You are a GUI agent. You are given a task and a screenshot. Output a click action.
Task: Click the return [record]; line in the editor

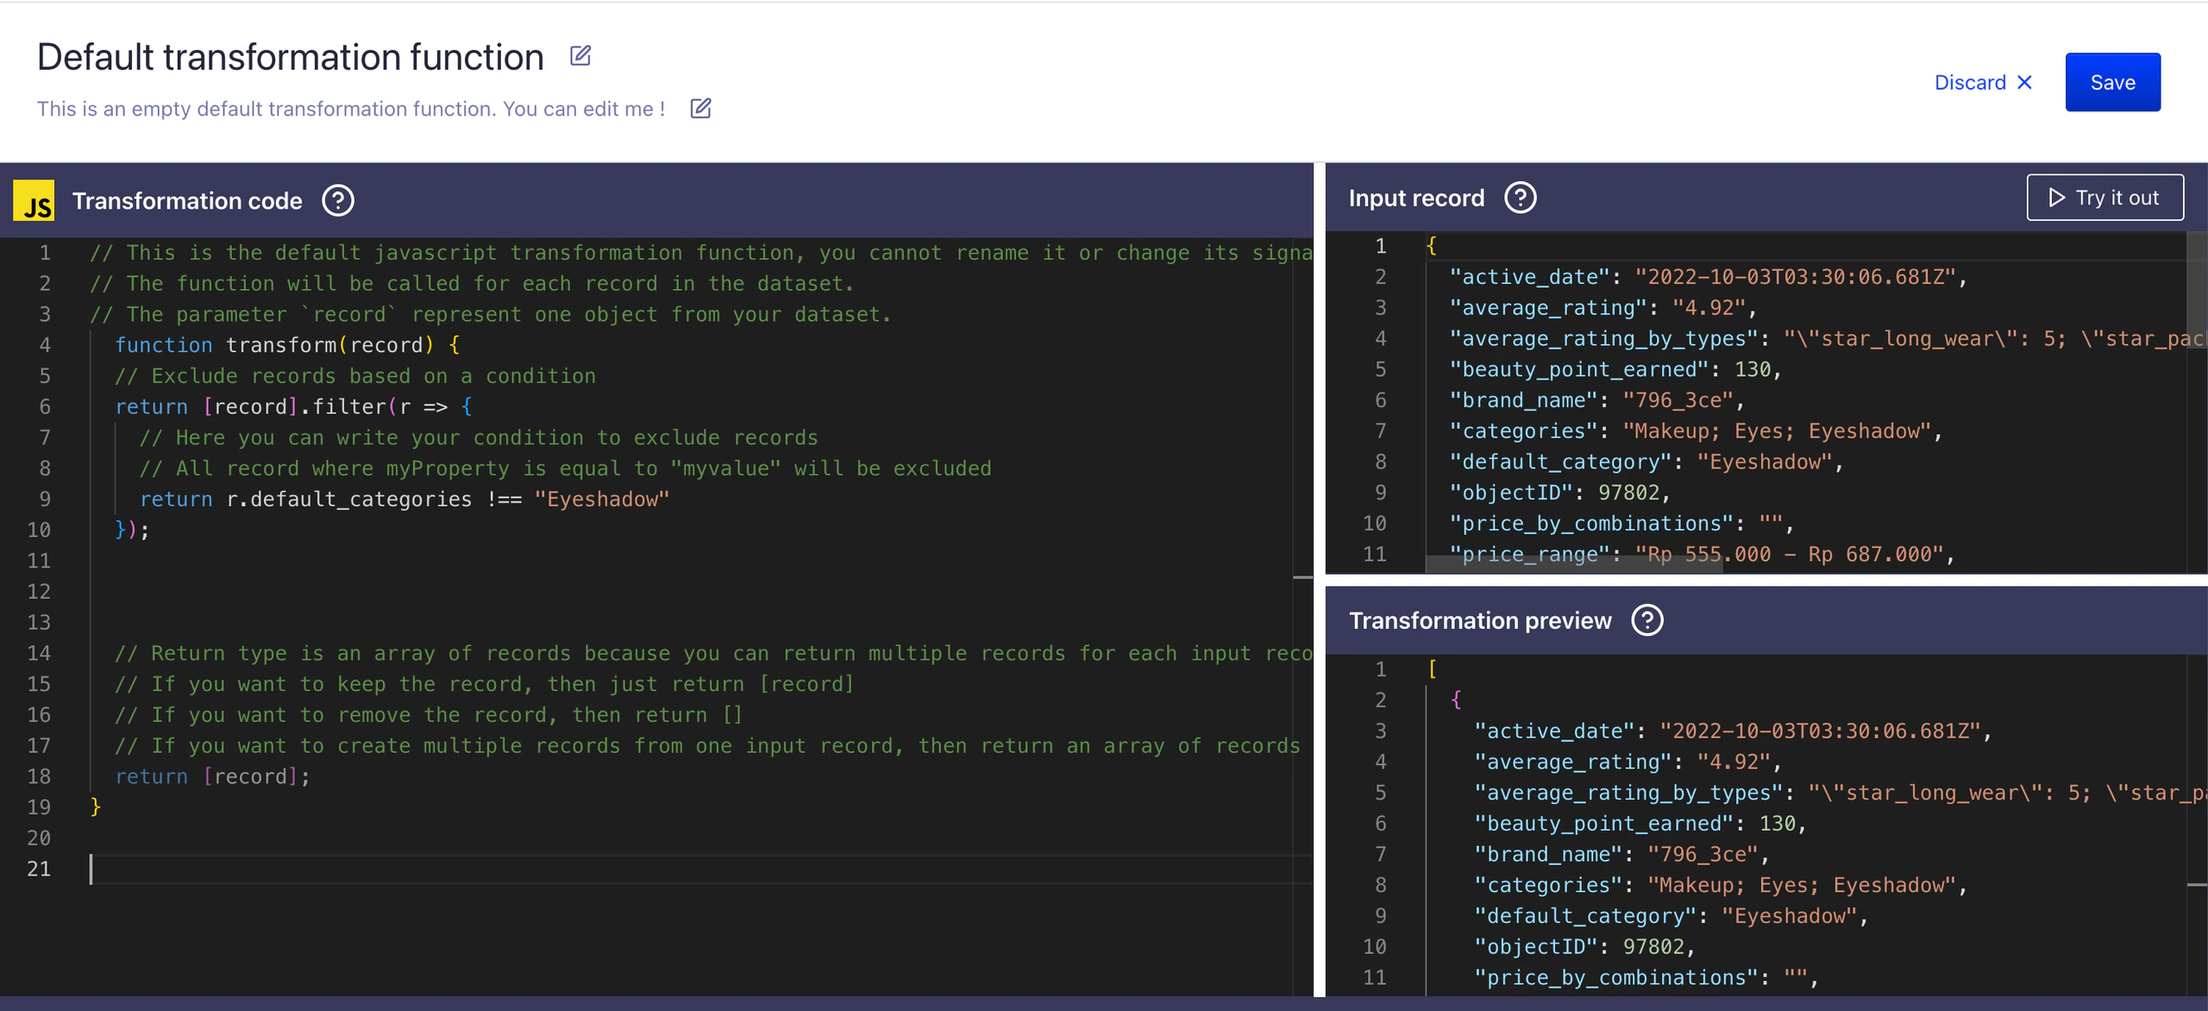pyautogui.click(x=211, y=776)
